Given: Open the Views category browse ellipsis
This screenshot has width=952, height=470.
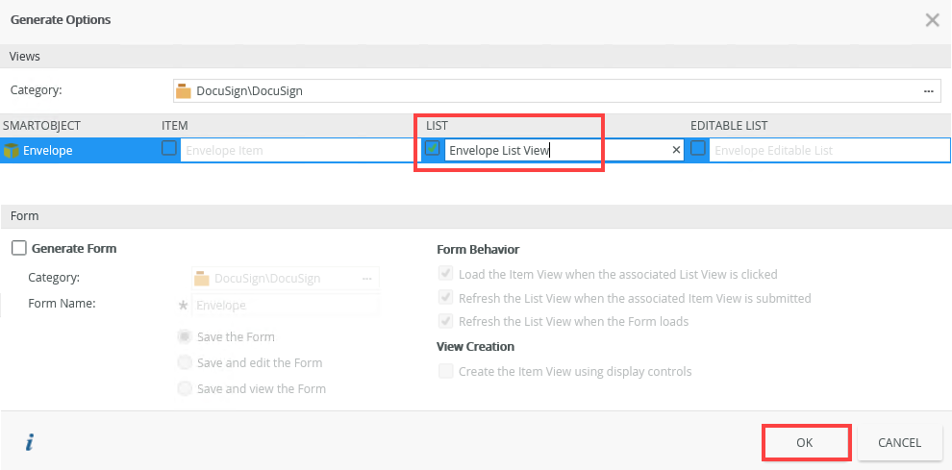Looking at the screenshot, I should [x=929, y=91].
